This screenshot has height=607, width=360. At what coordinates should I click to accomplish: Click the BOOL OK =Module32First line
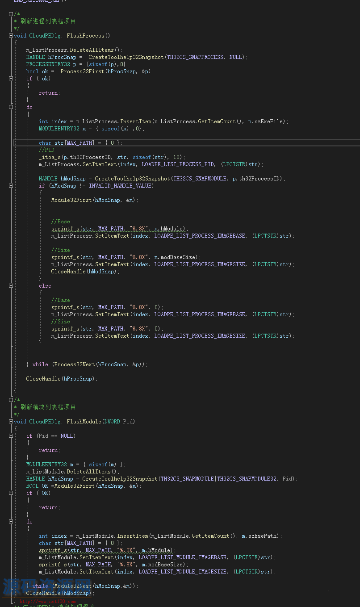tap(84, 486)
